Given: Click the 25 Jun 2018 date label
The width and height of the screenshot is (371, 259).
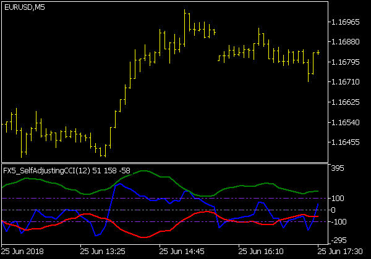Looking at the screenshot, I should pyautogui.click(x=22, y=252).
